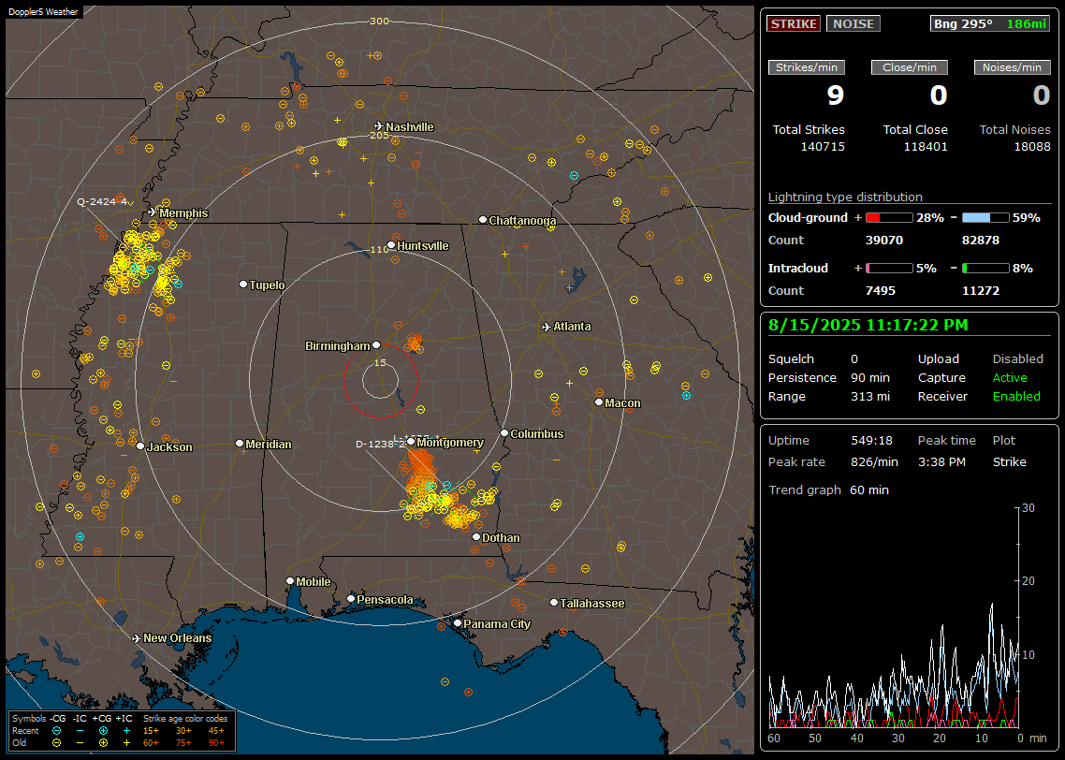Click the Montgomery city marker dot
The height and width of the screenshot is (760, 1065).
tap(411, 442)
